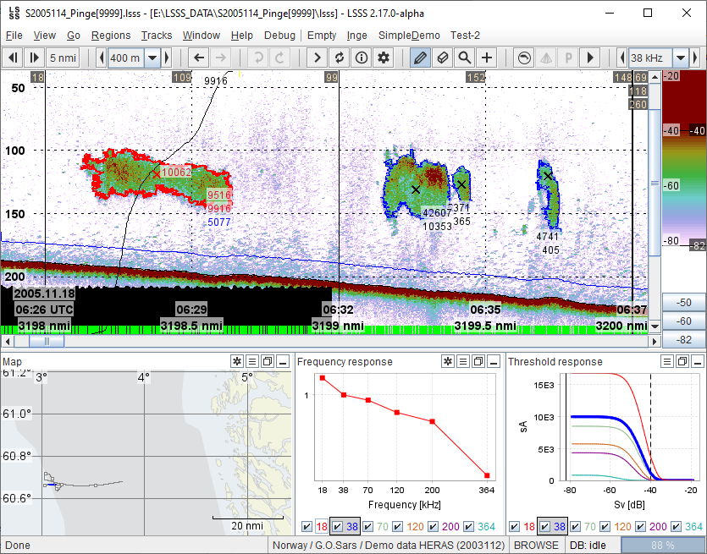The width and height of the screenshot is (707, 554).
Task: Minimize the Map panel
Action: 284,362
